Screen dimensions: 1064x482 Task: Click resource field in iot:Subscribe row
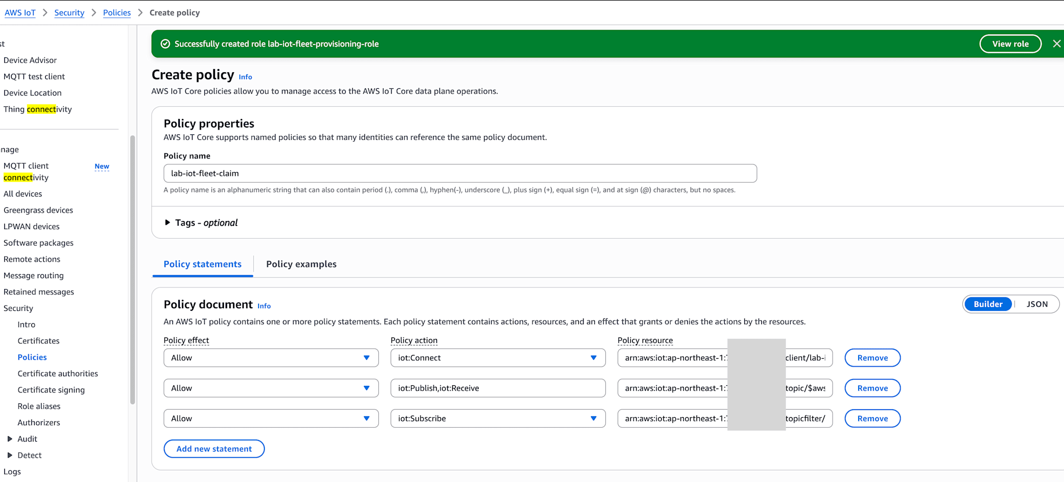[725, 418]
